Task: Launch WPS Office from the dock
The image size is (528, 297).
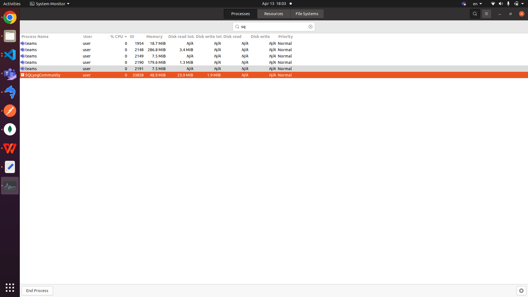Action: (10, 148)
